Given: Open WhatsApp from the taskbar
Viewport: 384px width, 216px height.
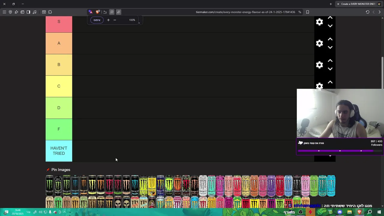Looking at the screenshot, I should coord(320,212).
